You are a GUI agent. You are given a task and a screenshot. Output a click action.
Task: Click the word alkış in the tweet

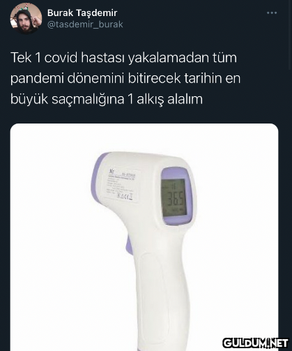tap(151, 100)
